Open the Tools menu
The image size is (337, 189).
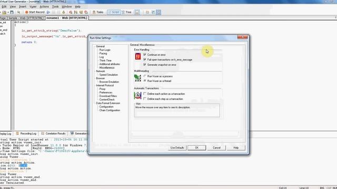[x=55, y=7]
